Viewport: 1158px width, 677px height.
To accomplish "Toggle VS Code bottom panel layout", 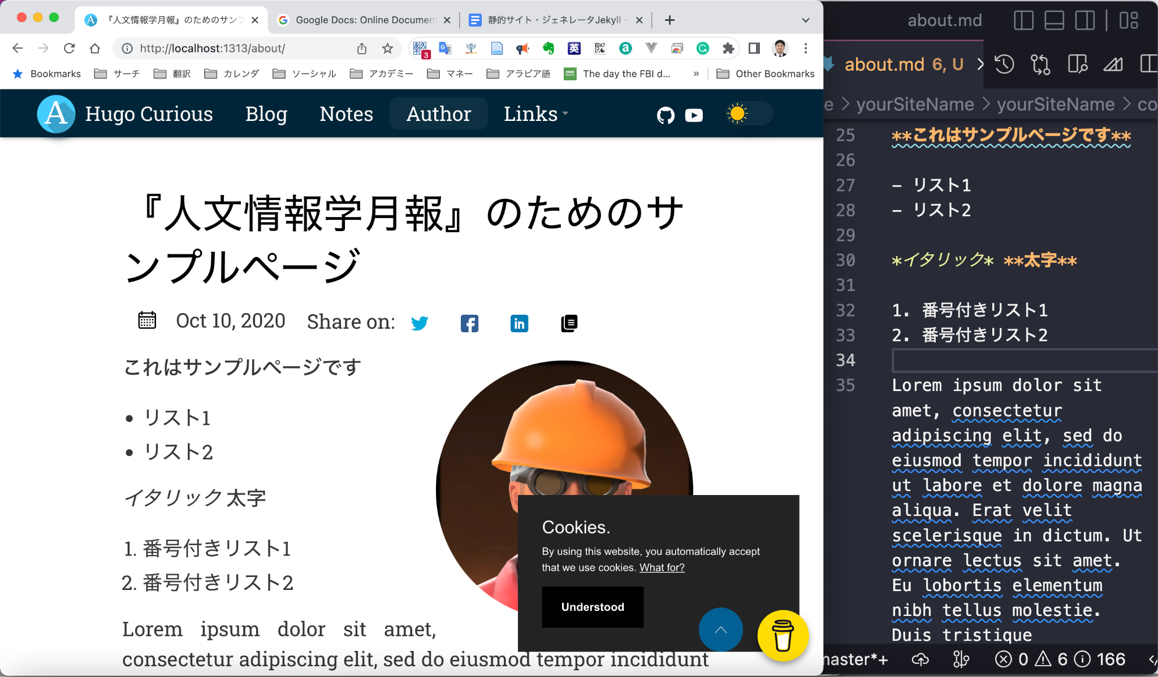I will [x=1054, y=20].
